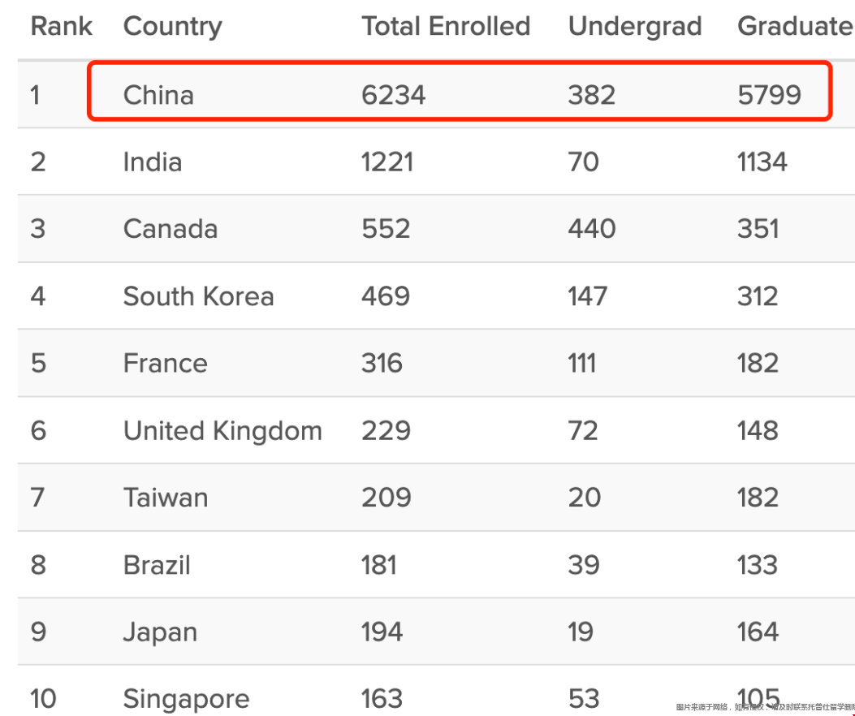Select the Total Enrolled column header
Screen dimensions: 855x716
pos(446,26)
